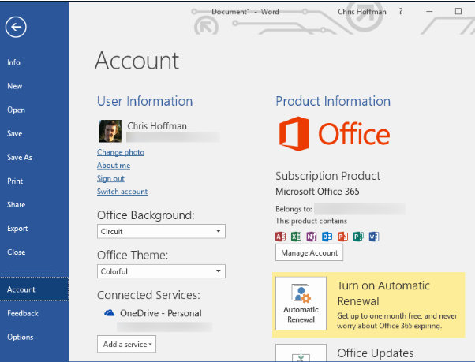Open the Office Background dropdown showing Circuit

point(161,231)
